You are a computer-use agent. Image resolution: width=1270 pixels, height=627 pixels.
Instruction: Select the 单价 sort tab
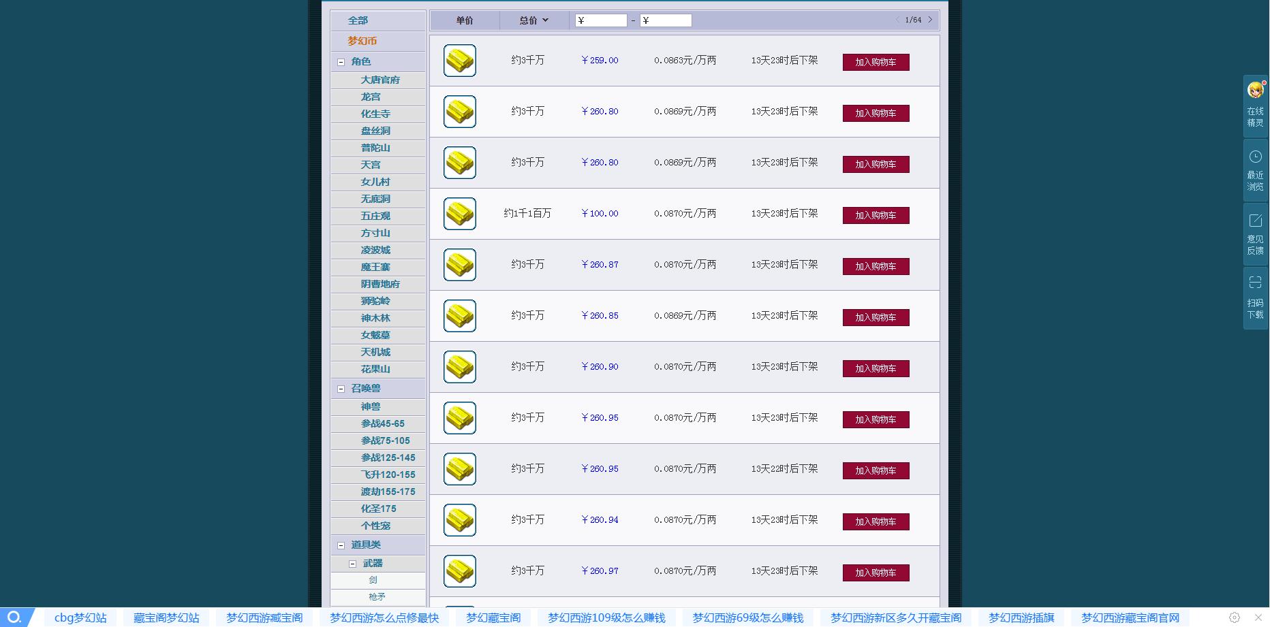click(x=465, y=20)
